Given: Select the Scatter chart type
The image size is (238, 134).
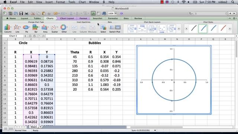Looking at the screenshot, I should point(55,28).
